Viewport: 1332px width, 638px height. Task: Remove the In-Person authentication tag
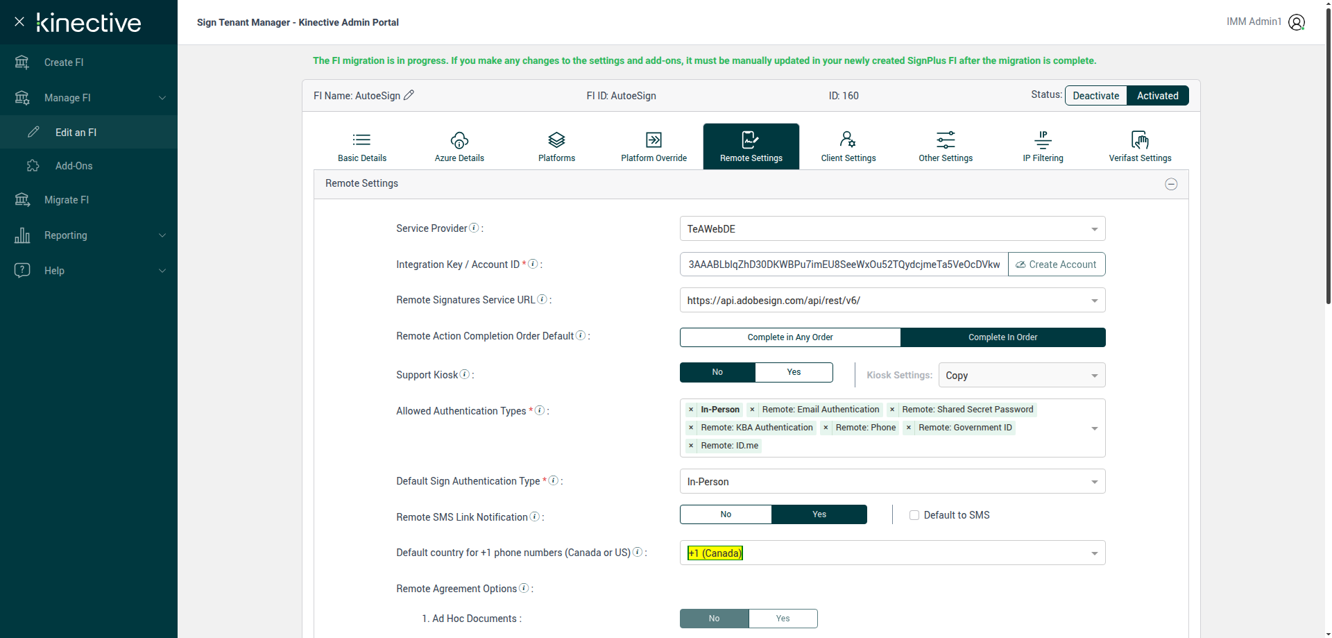691,410
